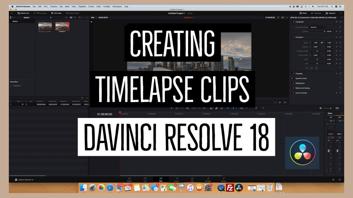The image size is (353, 198).
Task: Toggle the Stabilization enable switch
Action: click(293, 83)
